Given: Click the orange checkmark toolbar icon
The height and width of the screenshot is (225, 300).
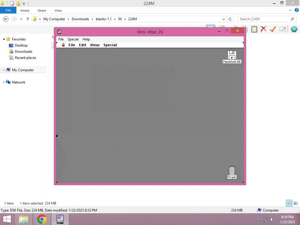Looking at the screenshot, I should click(273, 29).
